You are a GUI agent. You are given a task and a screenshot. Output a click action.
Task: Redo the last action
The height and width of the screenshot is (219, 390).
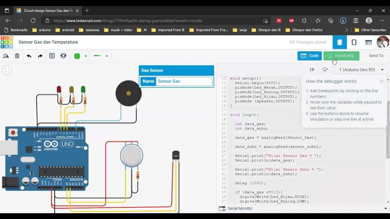click(x=40, y=56)
